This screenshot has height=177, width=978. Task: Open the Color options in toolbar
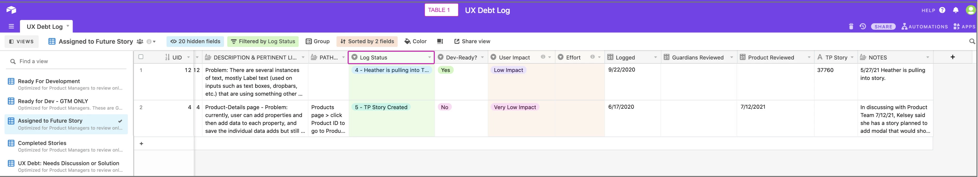click(415, 41)
